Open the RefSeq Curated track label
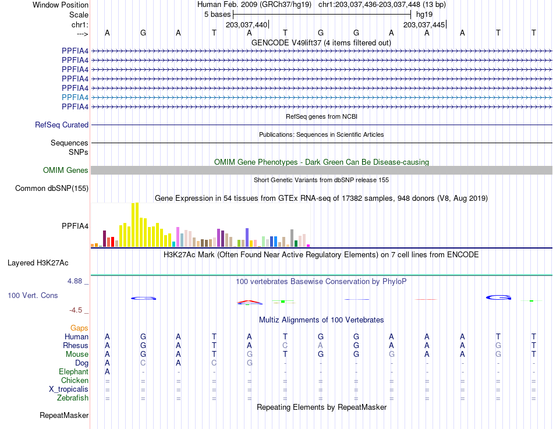553x429 pixels. pyautogui.click(x=62, y=125)
